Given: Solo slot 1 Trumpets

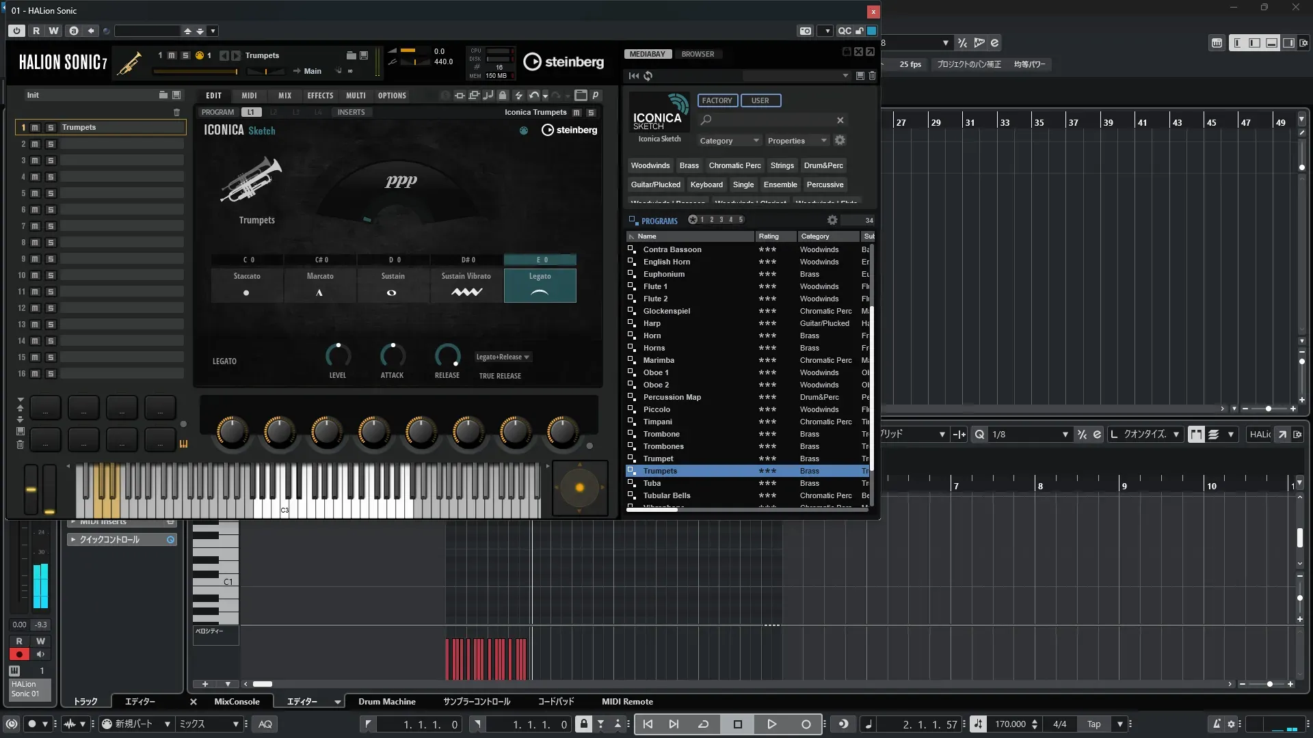Looking at the screenshot, I should pyautogui.click(x=50, y=128).
